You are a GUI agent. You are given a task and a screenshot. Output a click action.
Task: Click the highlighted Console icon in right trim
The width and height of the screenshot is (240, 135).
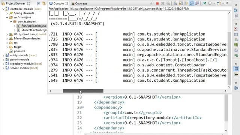(x=236, y=69)
